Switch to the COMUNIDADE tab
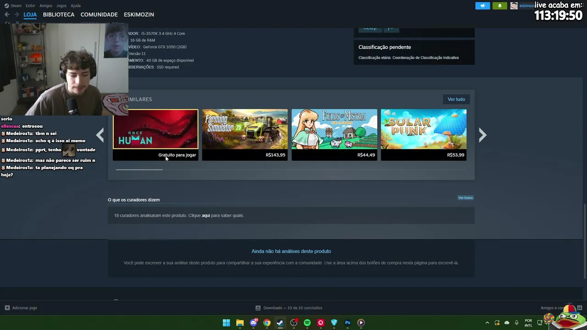 pyautogui.click(x=99, y=15)
